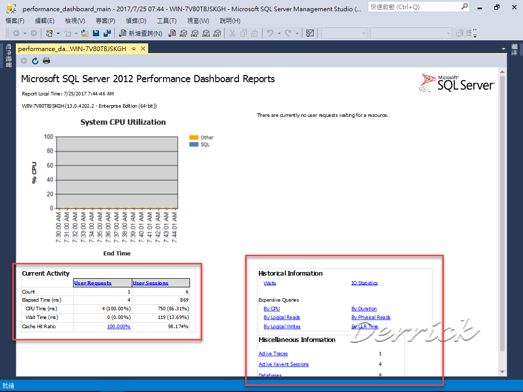
Task: Expand the toolbar overflow chevron
Action: pos(475,34)
